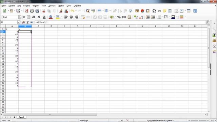Screen dimensions: 217x122
Task: Open the background color dropdown arrow
Action: pos(61,17)
